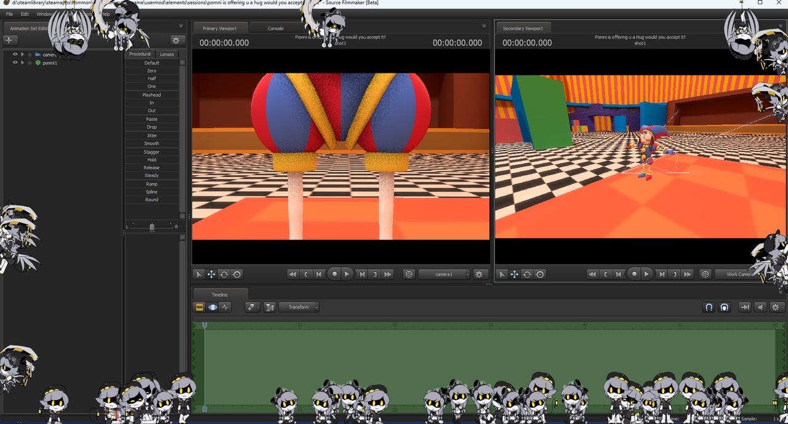This screenshot has width=788, height=424.
Task: Open the Console tab
Action: [276, 28]
